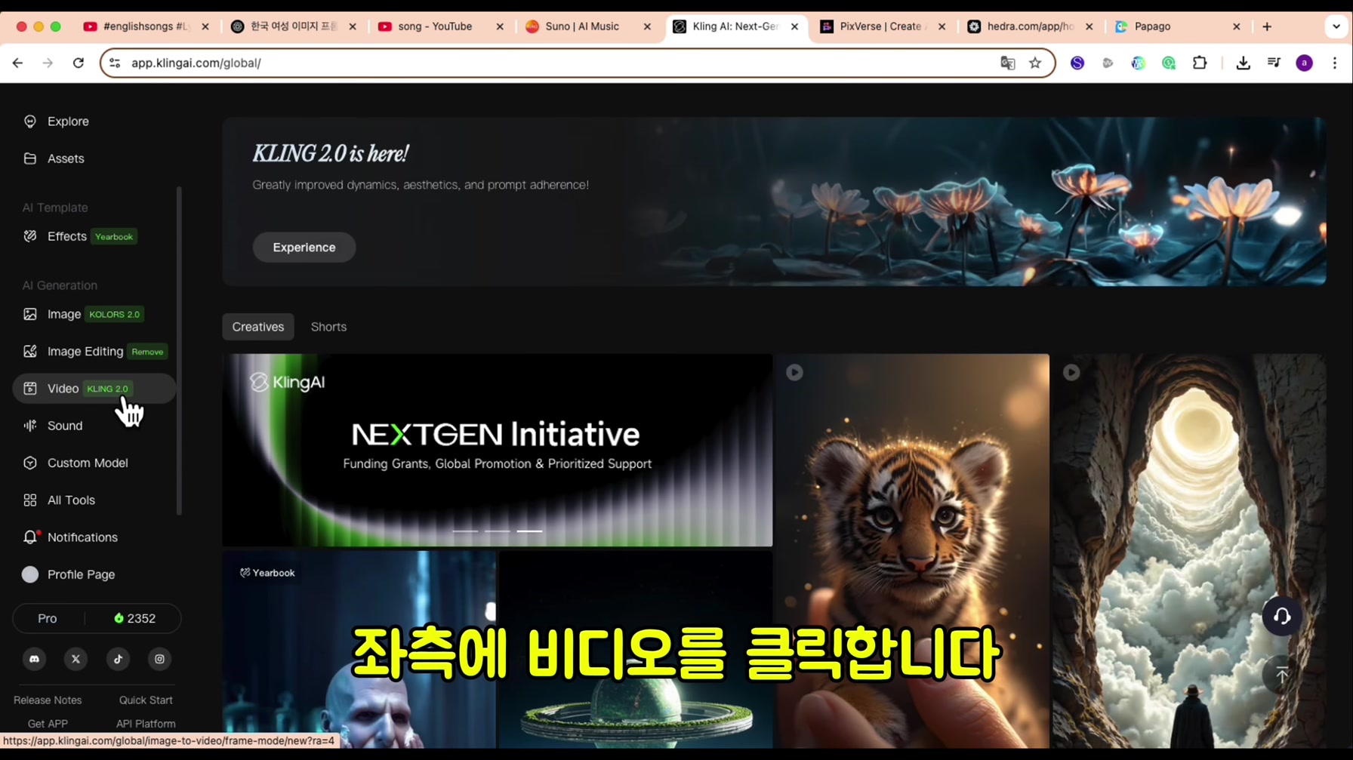Play the tiger cub video thumbnail
This screenshot has height=760, width=1353.
click(x=794, y=372)
